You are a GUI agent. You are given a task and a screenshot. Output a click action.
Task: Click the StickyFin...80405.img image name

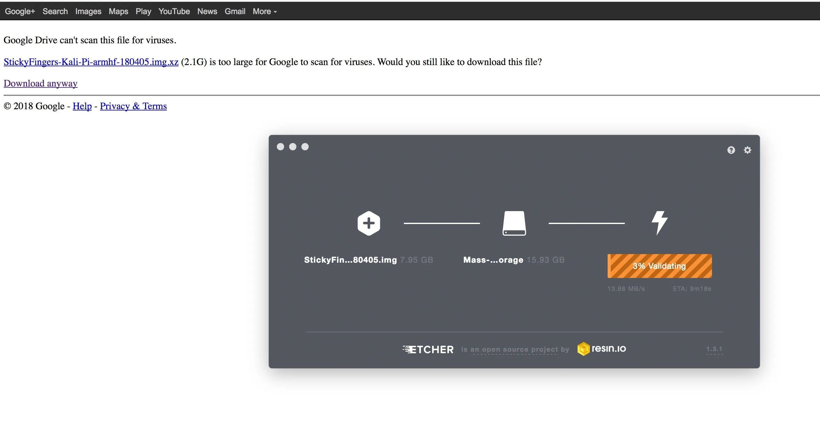click(x=350, y=260)
